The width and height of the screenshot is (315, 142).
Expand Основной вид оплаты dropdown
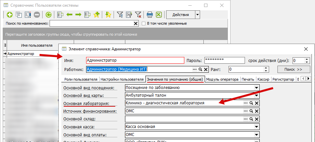256,135
